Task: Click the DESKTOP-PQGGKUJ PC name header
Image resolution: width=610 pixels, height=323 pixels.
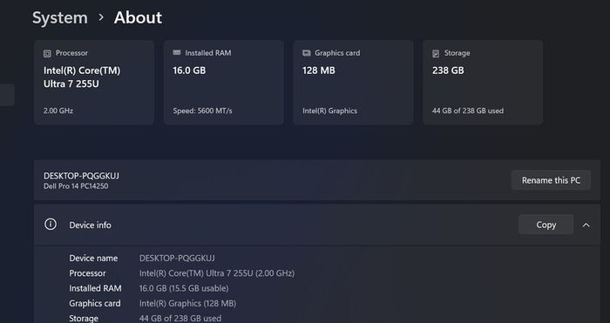Action: pos(81,176)
